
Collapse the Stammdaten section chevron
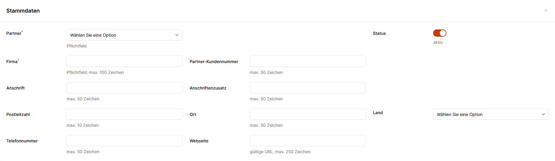pos(546,11)
